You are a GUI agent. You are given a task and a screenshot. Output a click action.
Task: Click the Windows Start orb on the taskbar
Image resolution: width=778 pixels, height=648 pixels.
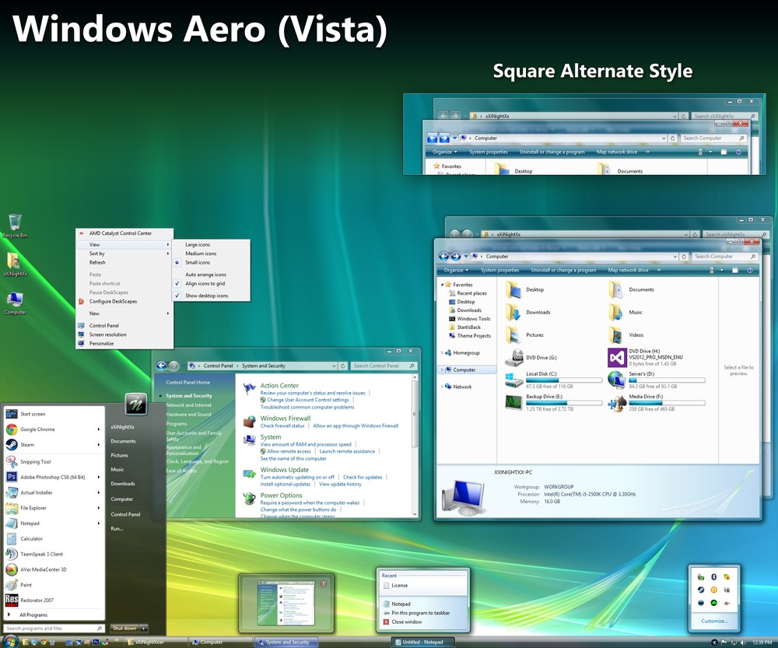click(x=10, y=642)
